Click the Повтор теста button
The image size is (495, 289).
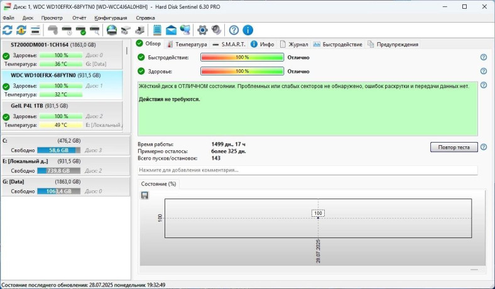point(454,147)
